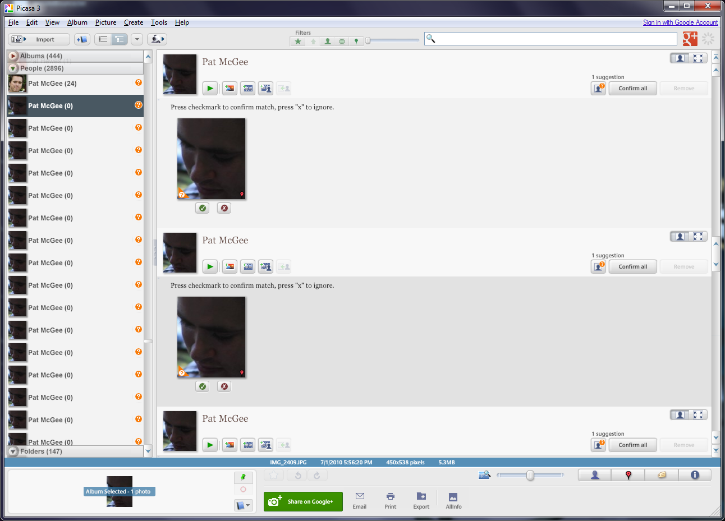Collapse the People (2896) collection
The image size is (725, 521).
coord(13,68)
